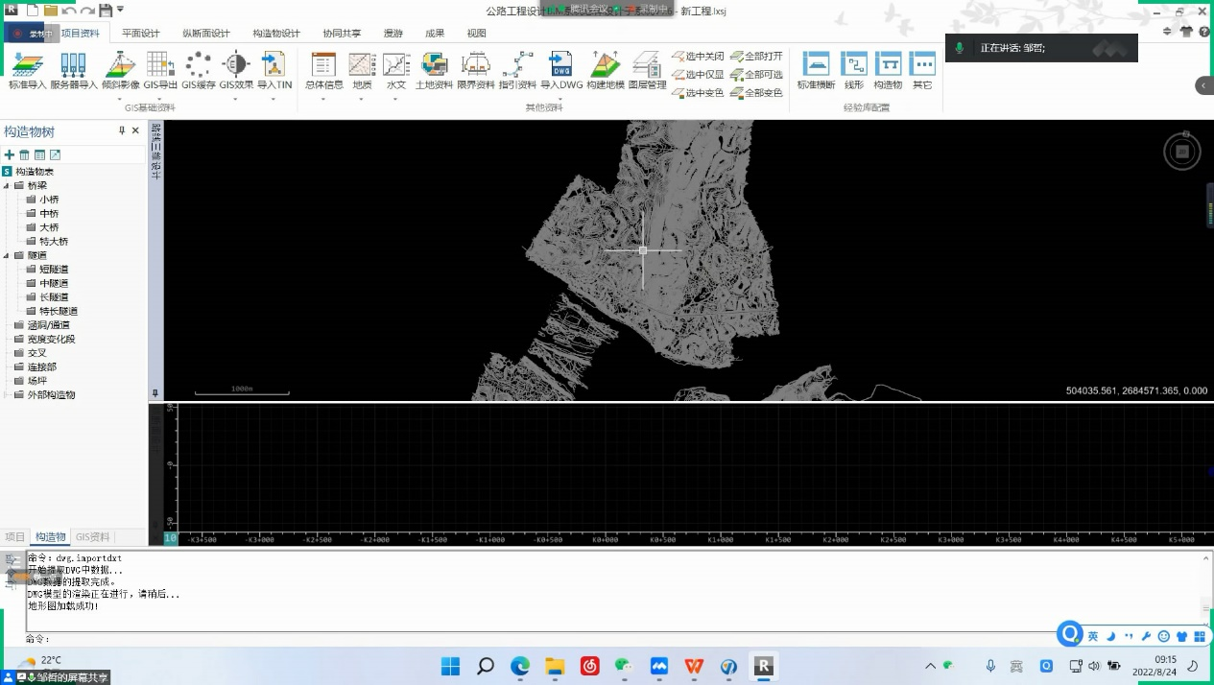
Task: Open Microsoft Edge from the taskbar
Action: [519, 666]
